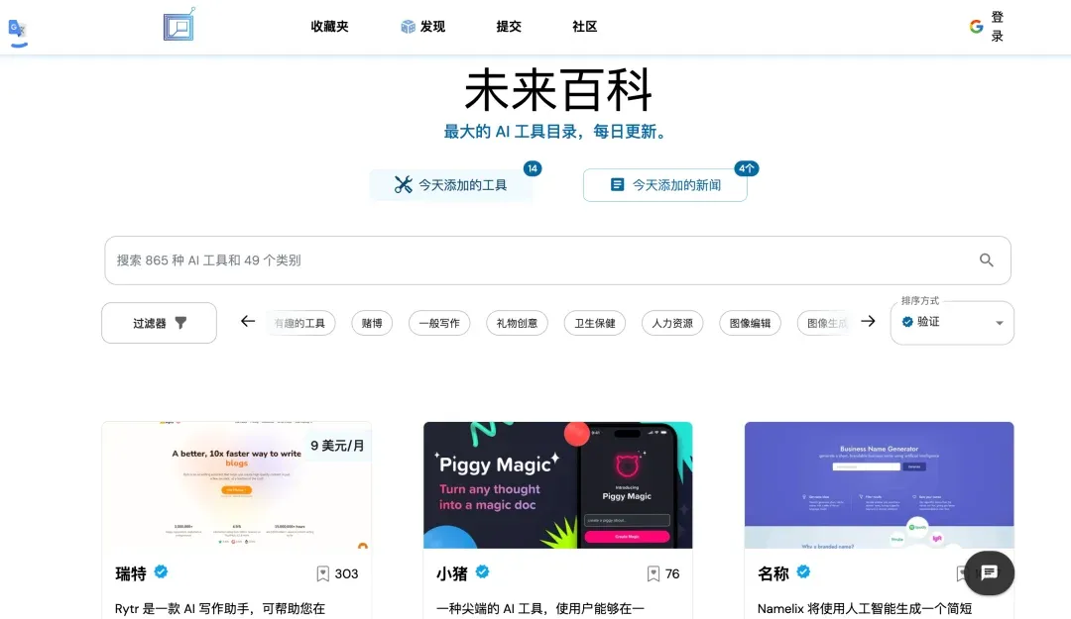Click the Rytr 是一款 AI 写作助手 description

220,608
